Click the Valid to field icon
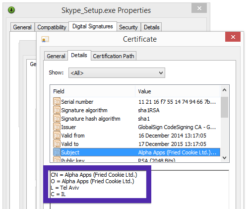The image size is (250, 209). 57,143
